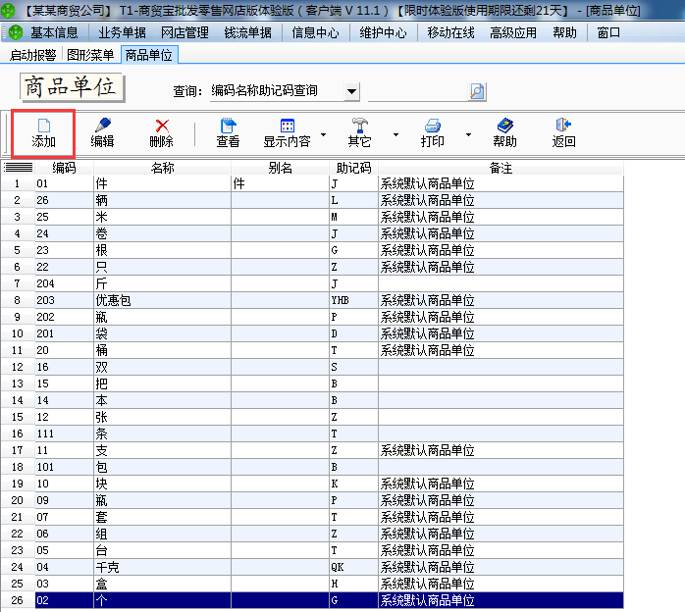Viewport: 685px width, 612px height.
Task: Click the 其它 hammer tool icon
Action: pos(359,126)
